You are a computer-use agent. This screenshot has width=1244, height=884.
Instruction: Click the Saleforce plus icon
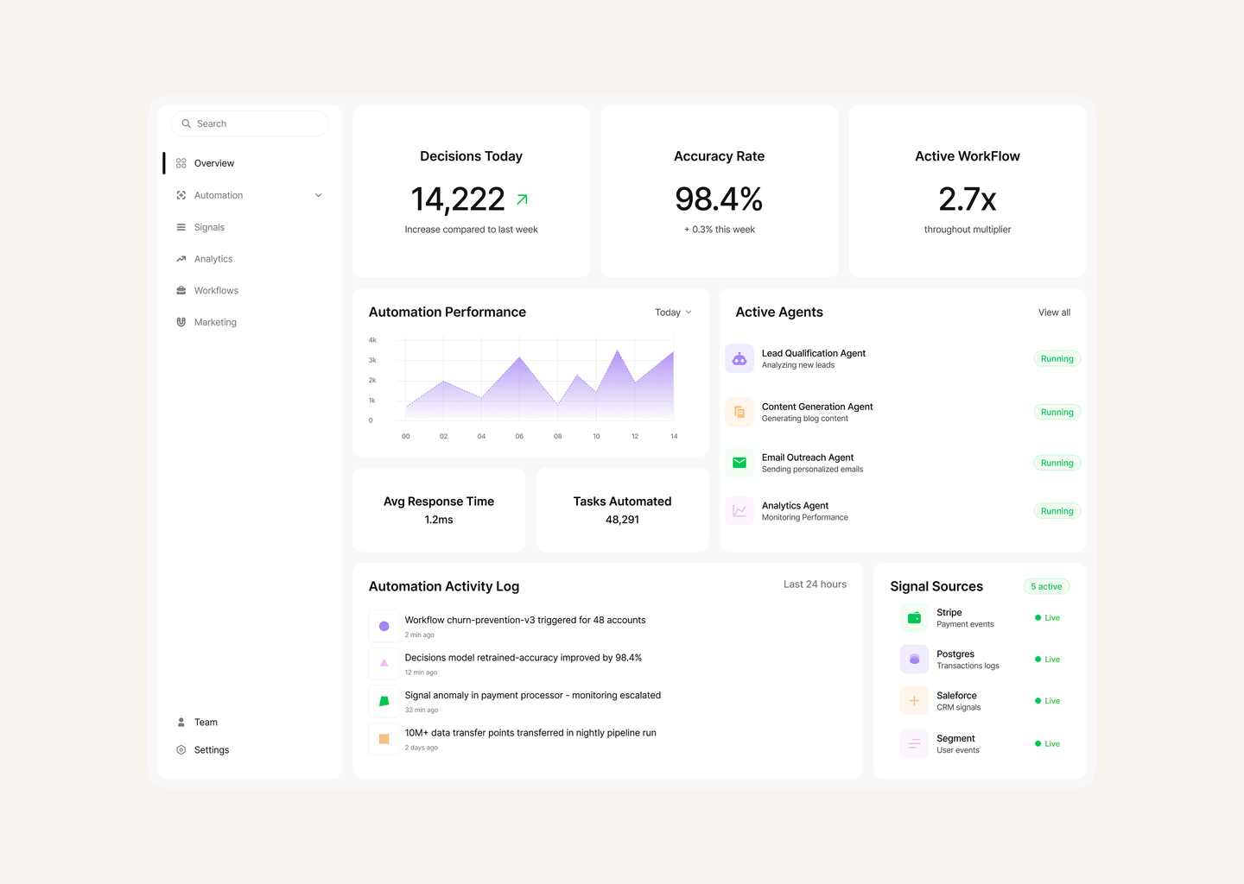pyautogui.click(x=914, y=701)
